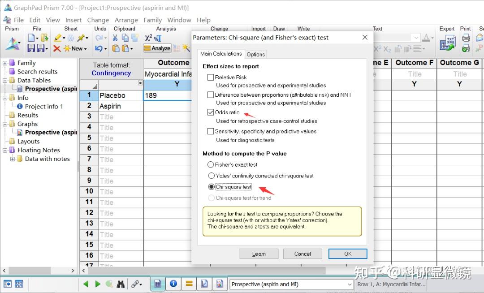Click the yellow results sheet icon in bottom bar
This screenshot has height=293, width=484.
point(189,284)
